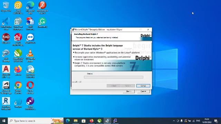This screenshot has height=124, width=221.
Task: Click the rightmost setup icon on the taskbar
Action: [115, 121]
